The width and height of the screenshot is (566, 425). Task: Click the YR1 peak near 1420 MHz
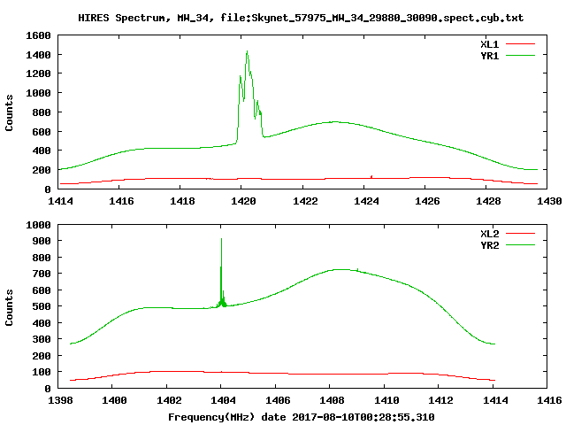248,51
